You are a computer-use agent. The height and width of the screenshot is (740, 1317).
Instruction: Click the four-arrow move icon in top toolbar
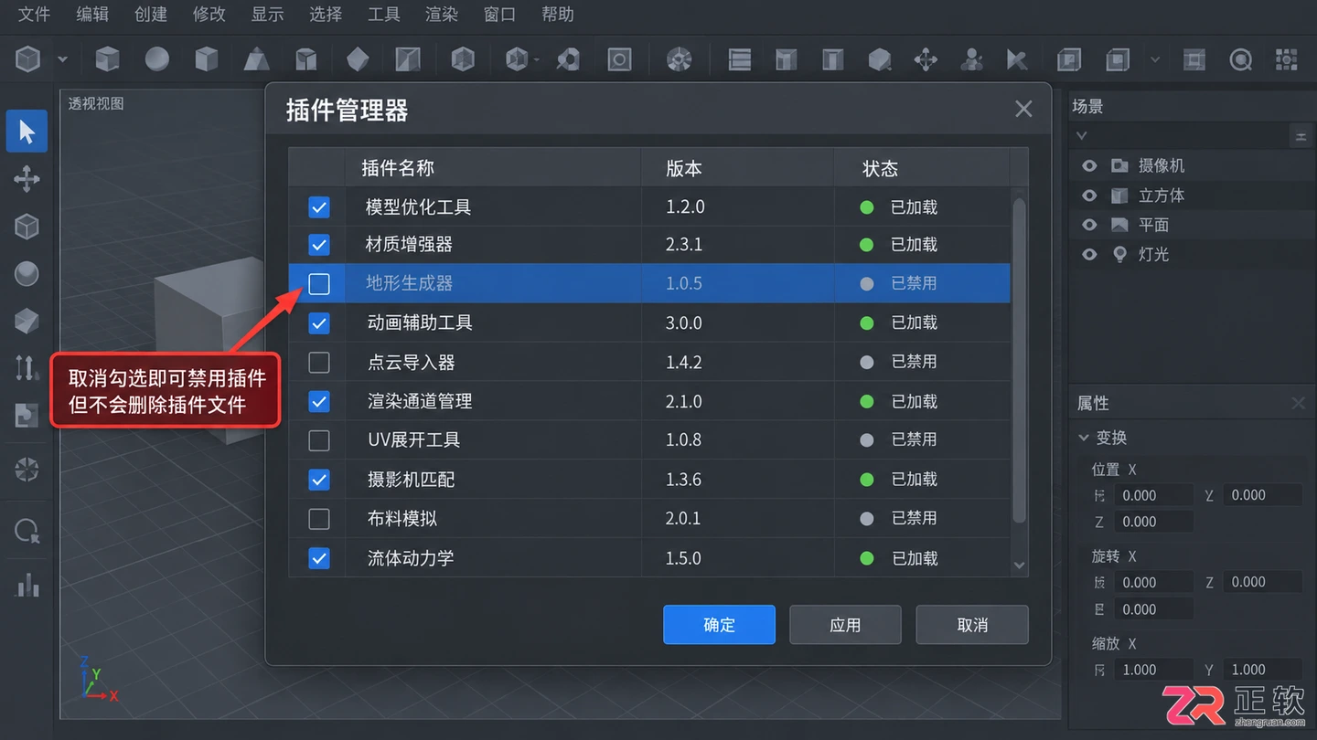[x=926, y=60]
